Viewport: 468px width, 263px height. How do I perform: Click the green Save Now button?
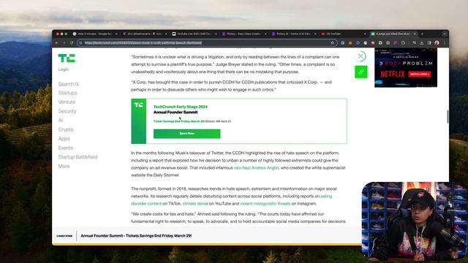pos(187,134)
